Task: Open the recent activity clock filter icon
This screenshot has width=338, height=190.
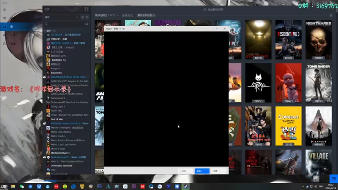Action: (82, 17)
